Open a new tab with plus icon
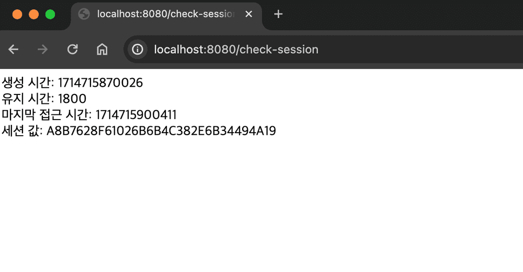523x272 pixels. [x=278, y=14]
